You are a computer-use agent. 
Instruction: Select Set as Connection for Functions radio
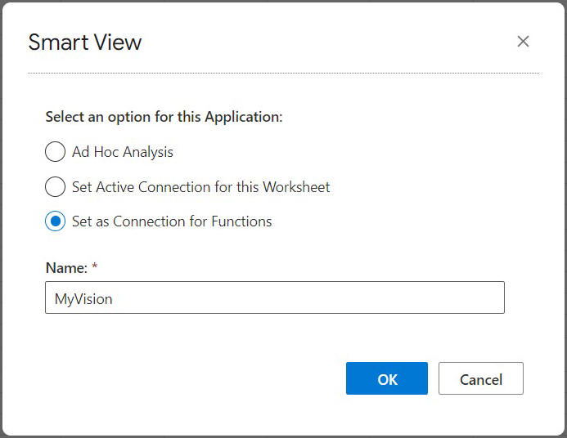click(56, 221)
